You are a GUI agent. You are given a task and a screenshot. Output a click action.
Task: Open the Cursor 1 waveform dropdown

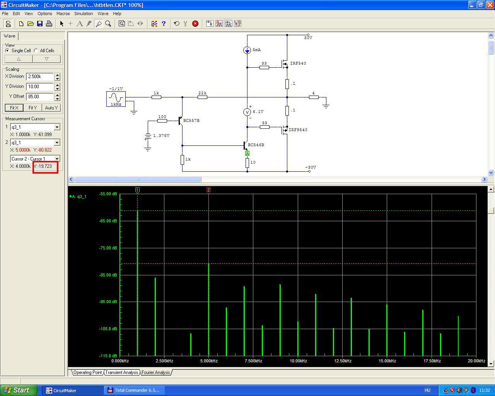point(57,127)
